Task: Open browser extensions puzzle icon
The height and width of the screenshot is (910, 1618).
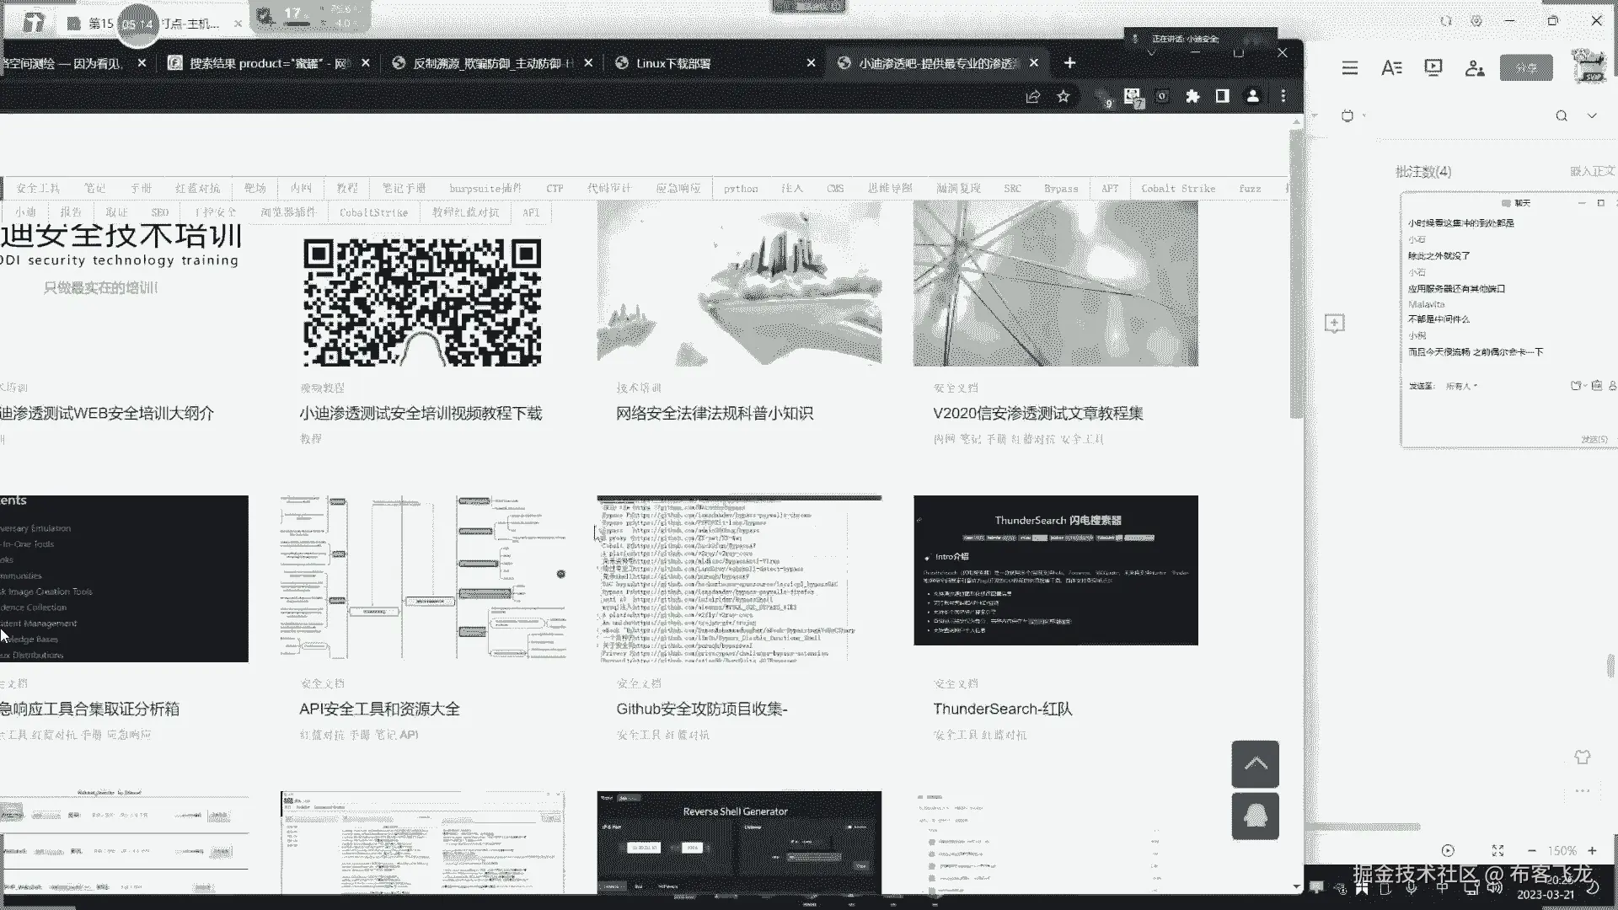Action: 1192,97
